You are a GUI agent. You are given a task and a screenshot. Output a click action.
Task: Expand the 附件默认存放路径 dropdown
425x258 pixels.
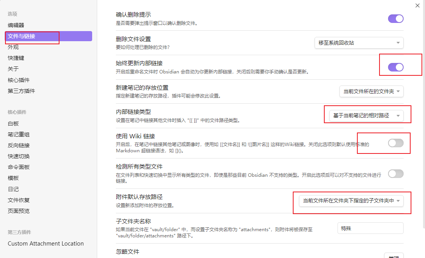coord(351,201)
